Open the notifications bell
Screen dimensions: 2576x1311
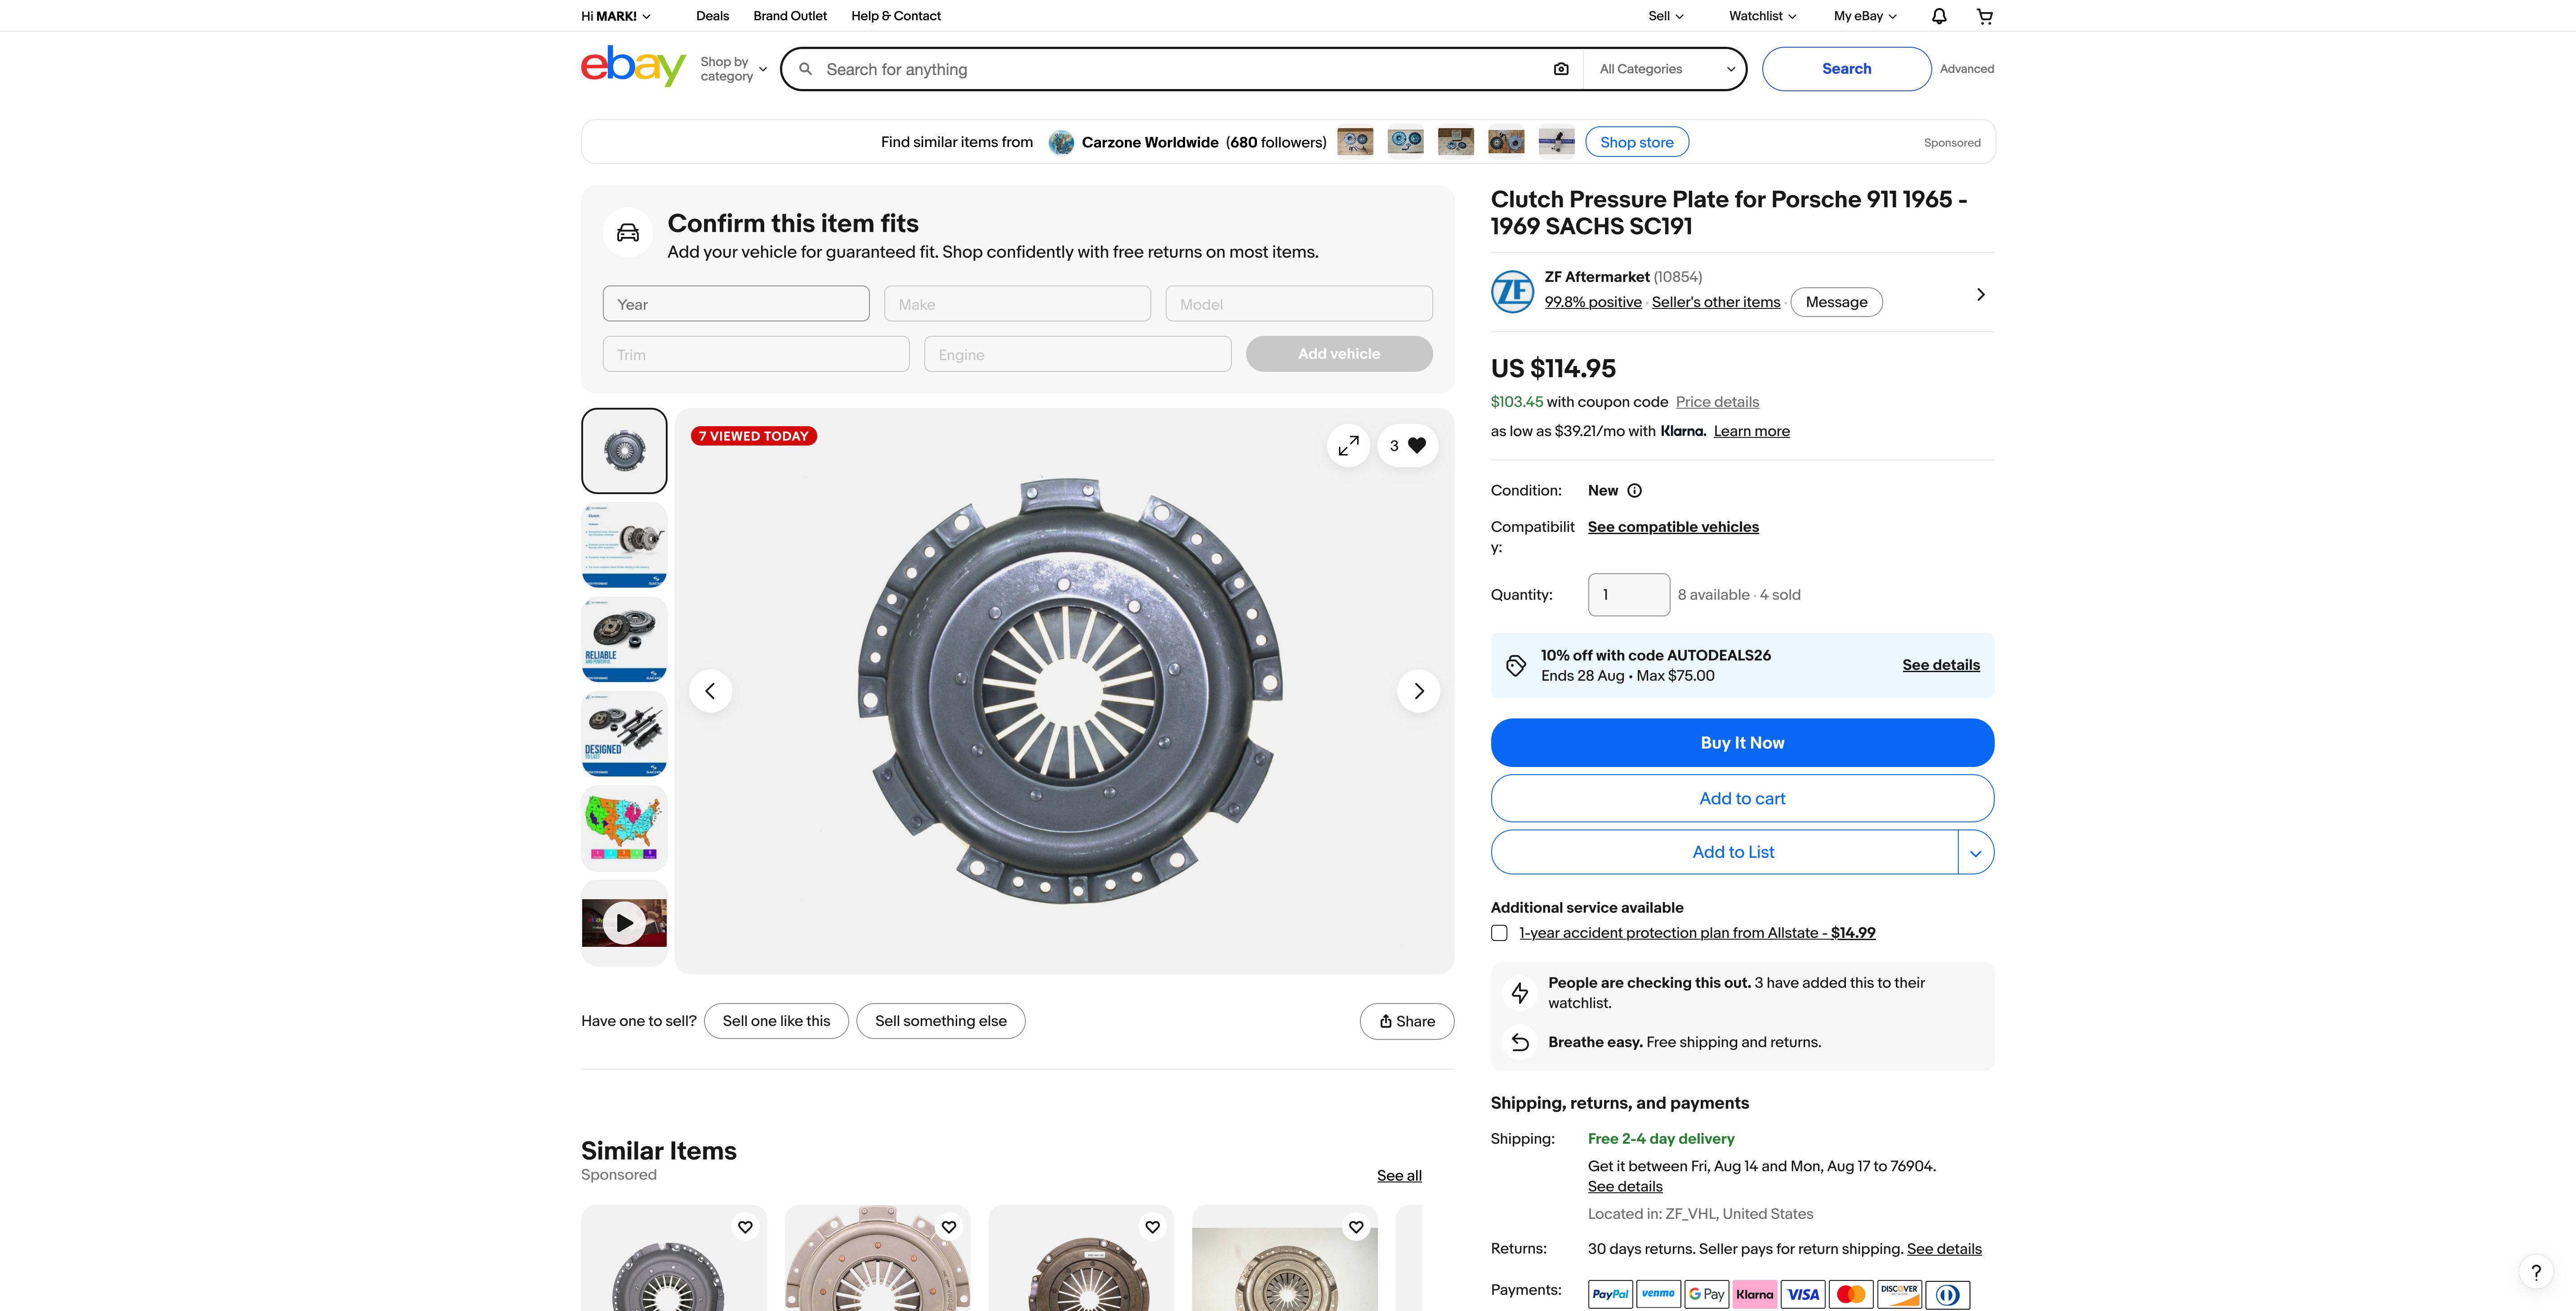1939,16
